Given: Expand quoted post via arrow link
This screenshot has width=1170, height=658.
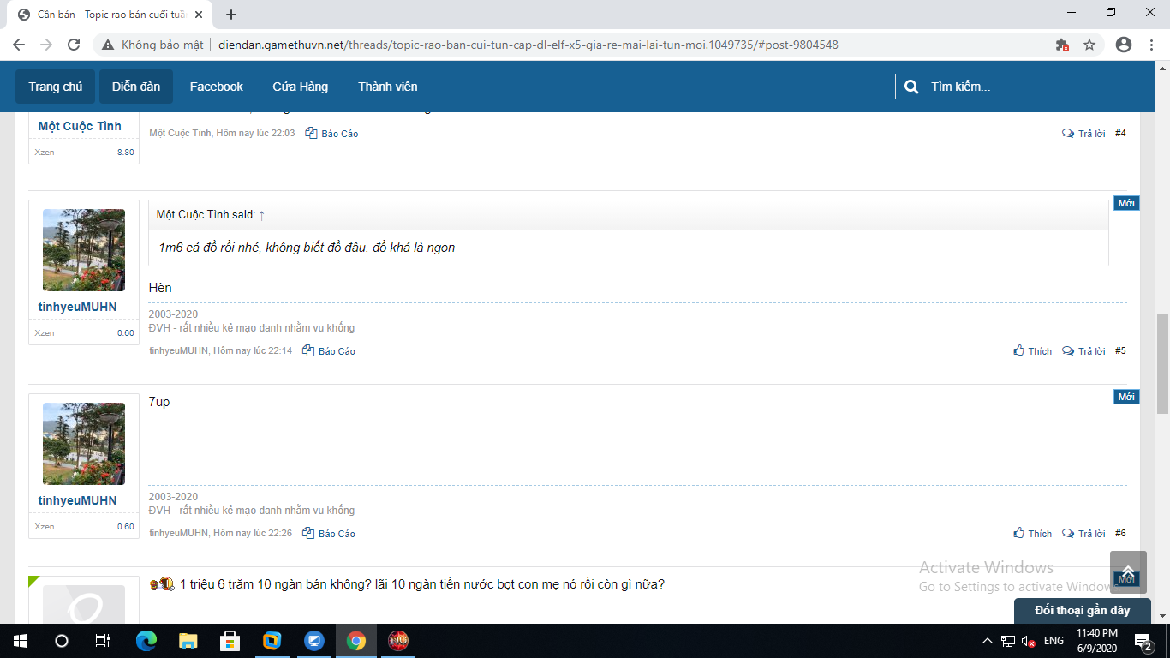Looking at the screenshot, I should 261,215.
